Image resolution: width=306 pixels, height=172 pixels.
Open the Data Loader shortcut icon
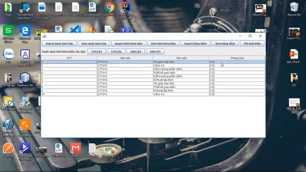pos(25,151)
